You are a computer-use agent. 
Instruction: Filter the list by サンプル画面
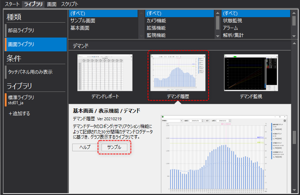[83, 21]
